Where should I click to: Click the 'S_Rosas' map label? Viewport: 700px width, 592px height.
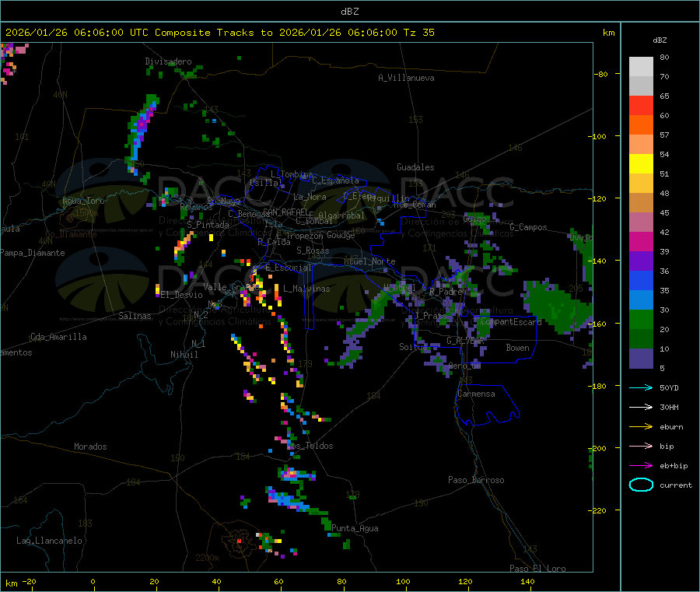tap(313, 250)
